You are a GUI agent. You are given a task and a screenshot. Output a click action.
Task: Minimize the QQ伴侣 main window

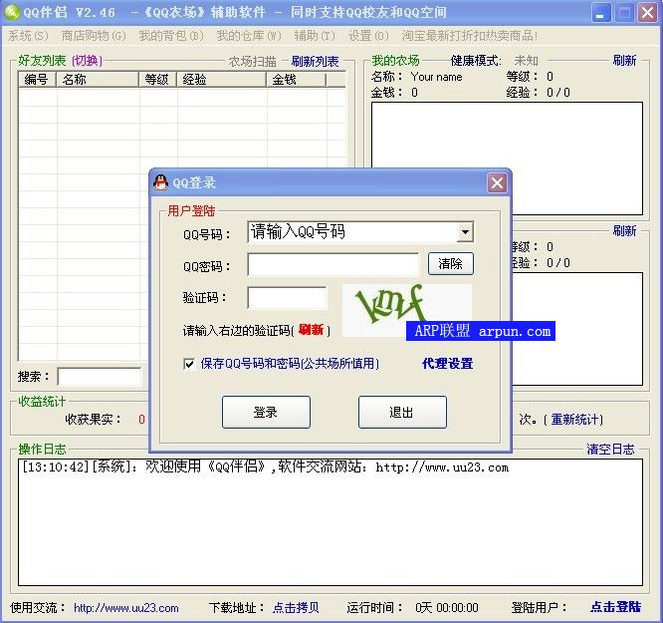601,12
